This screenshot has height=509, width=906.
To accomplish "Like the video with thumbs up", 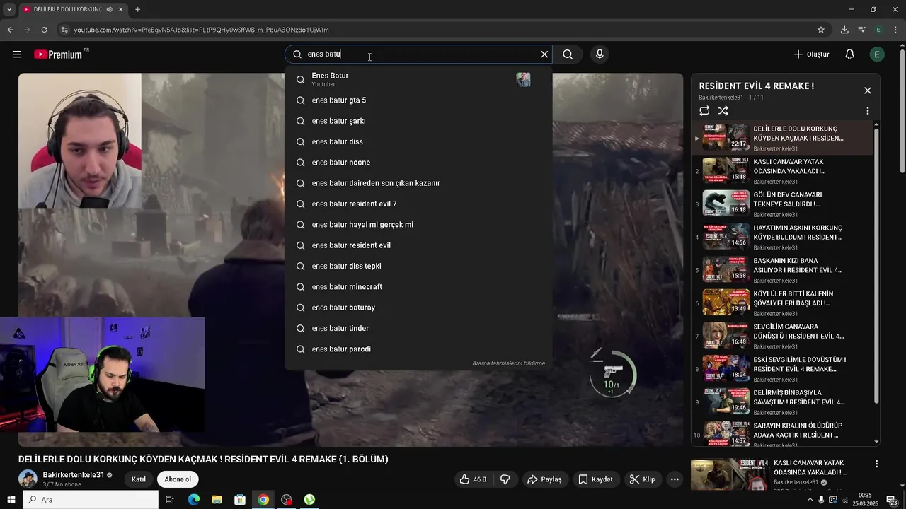I will 473,479.
